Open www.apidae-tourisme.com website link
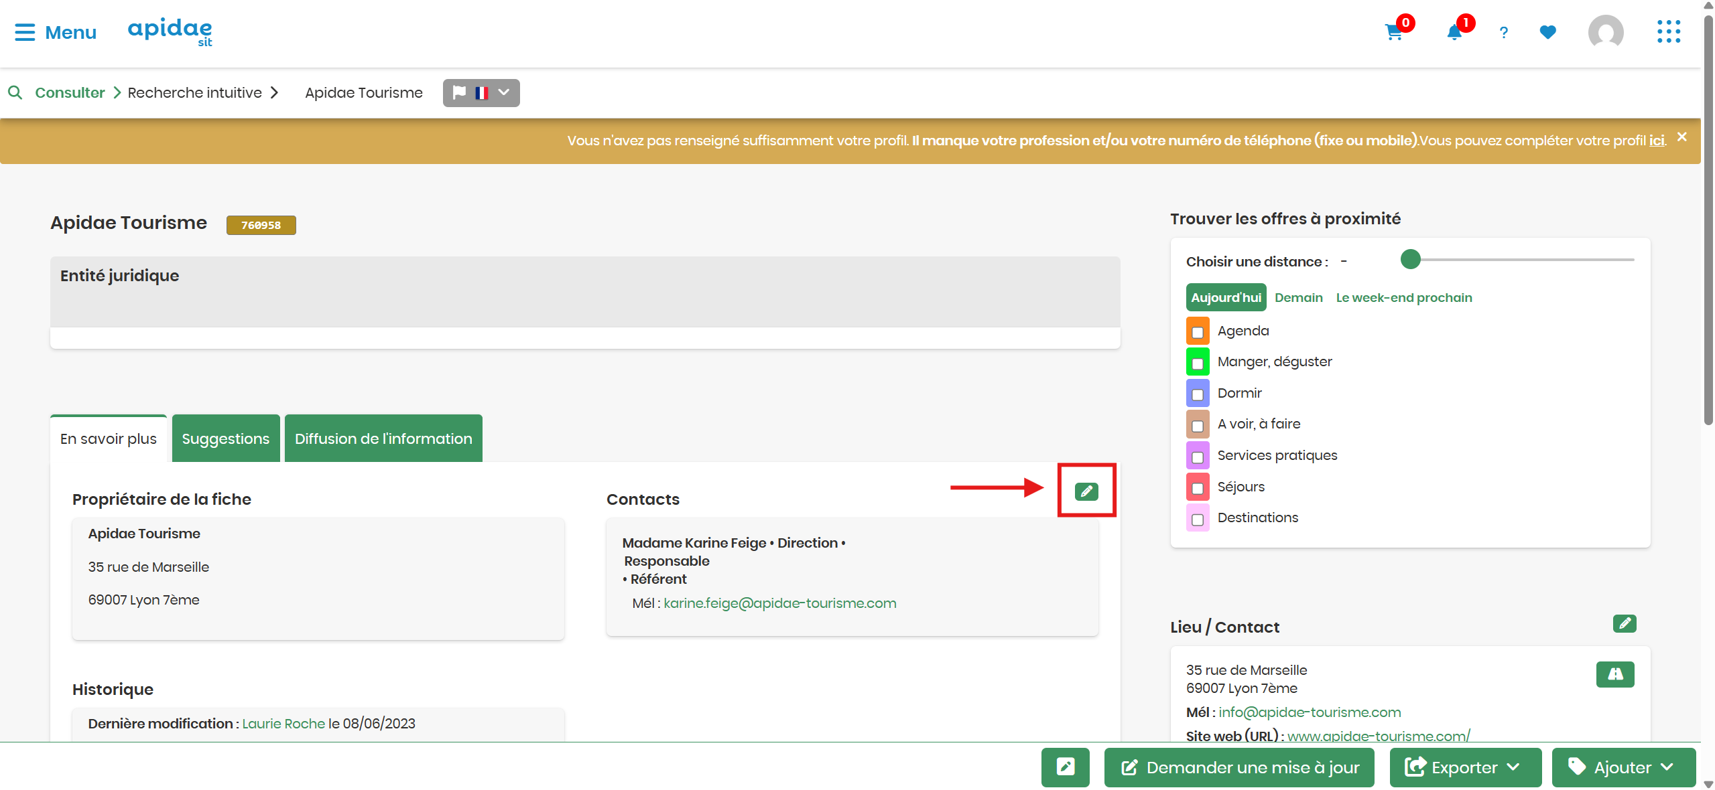The width and height of the screenshot is (1715, 790). click(1379, 736)
